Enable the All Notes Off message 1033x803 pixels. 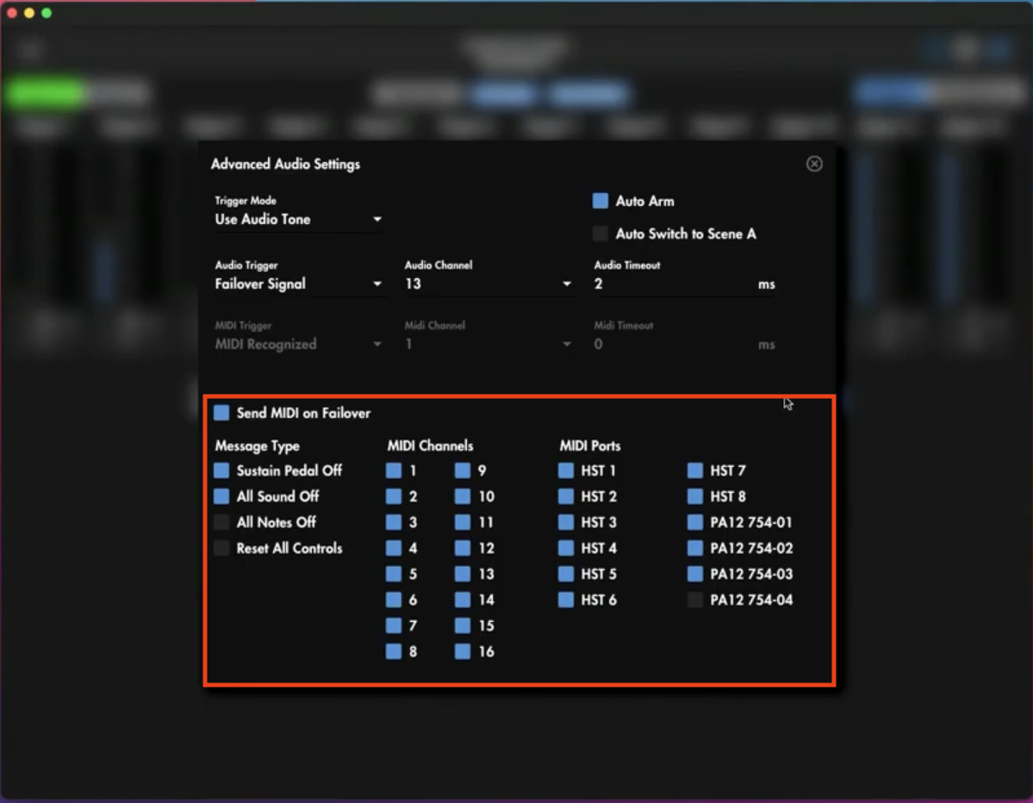222,522
